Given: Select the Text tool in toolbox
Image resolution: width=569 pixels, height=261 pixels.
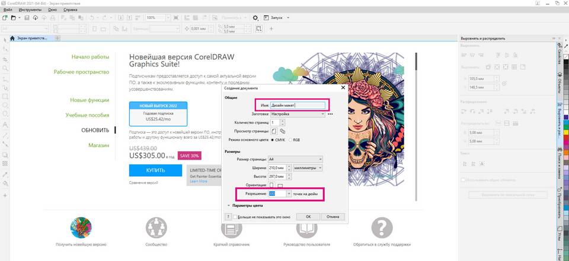Looking at the screenshot, I should pos(5,124).
